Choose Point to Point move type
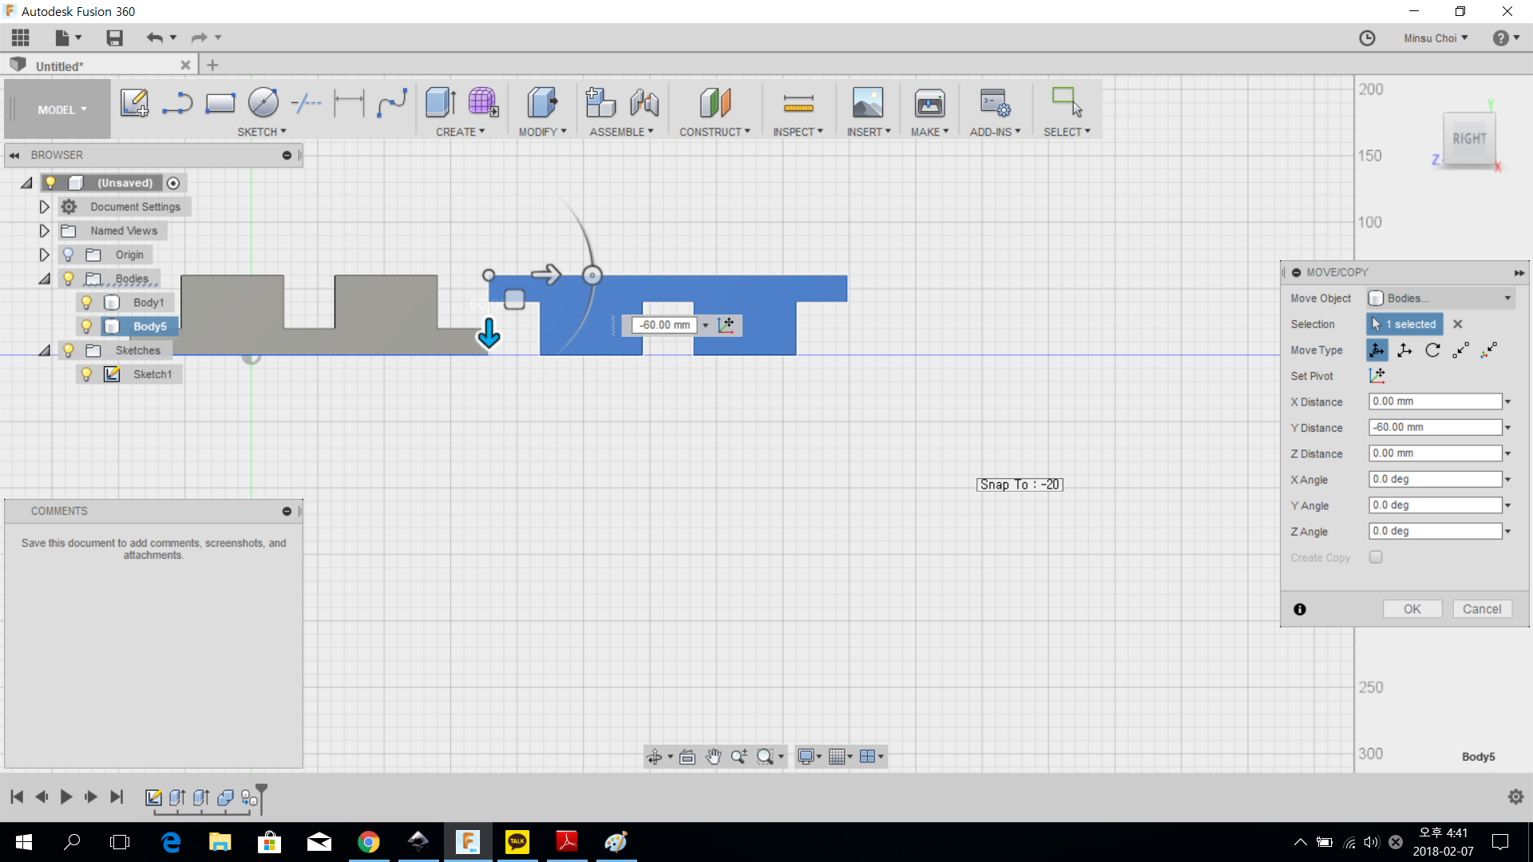 click(x=1460, y=350)
